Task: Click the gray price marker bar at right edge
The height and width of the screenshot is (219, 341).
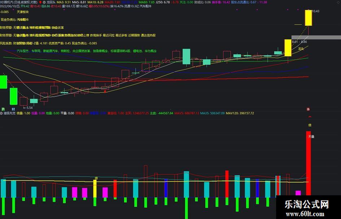Action: (x=316, y=37)
